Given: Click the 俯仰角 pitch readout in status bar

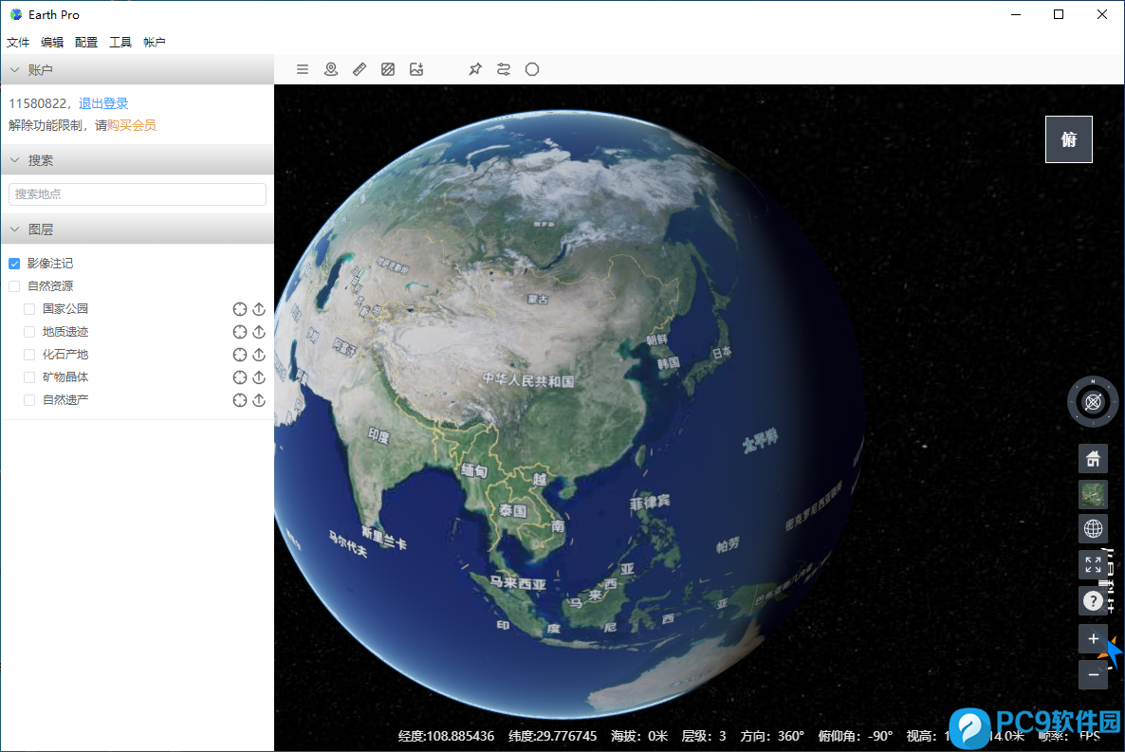Looking at the screenshot, I should pos(856,736).
